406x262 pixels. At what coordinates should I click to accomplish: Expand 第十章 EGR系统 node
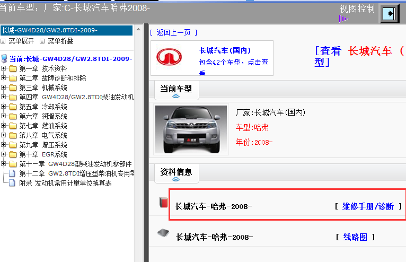pyautogui.click(x=3, y=154)
